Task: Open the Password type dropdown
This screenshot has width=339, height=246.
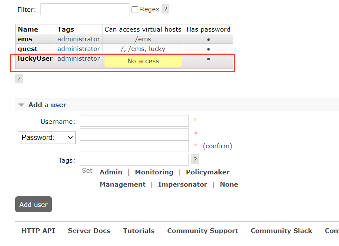Action: pos(46,137)
